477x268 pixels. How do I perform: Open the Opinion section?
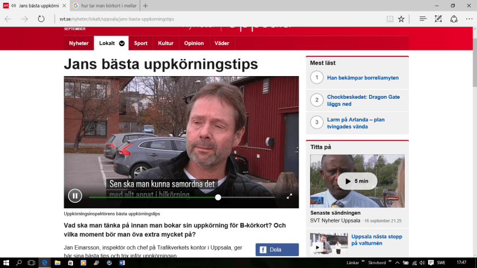coord(194,43)
